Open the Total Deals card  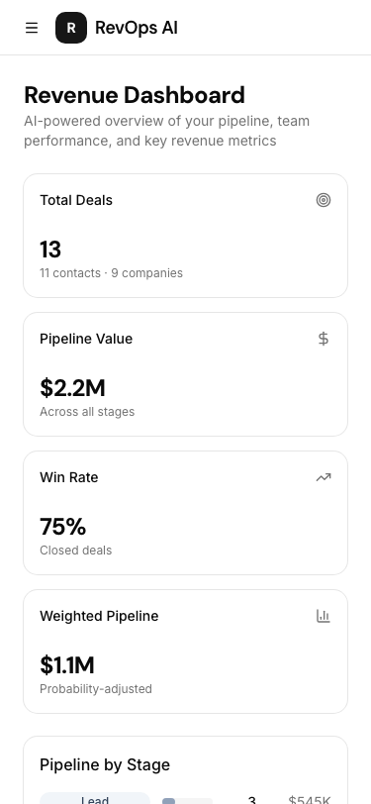(x=186, y=236)
